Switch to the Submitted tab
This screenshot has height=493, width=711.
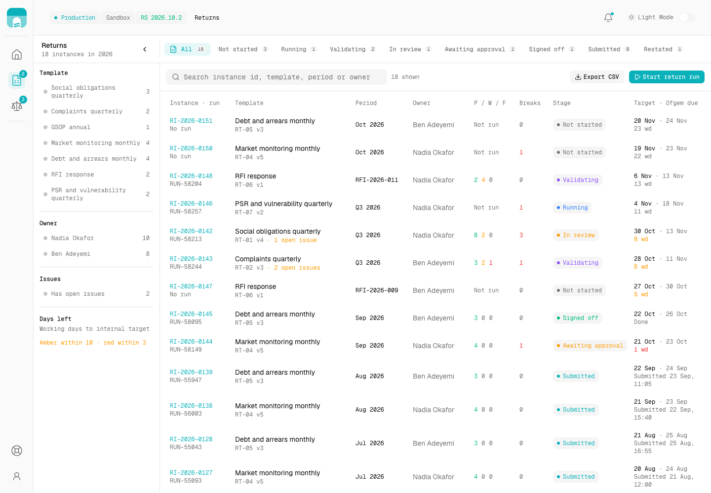pyautogui.click(x=609, y=49)
